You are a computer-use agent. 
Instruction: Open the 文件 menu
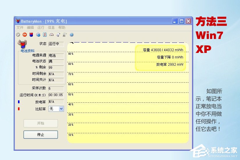[x=20, y=28]
